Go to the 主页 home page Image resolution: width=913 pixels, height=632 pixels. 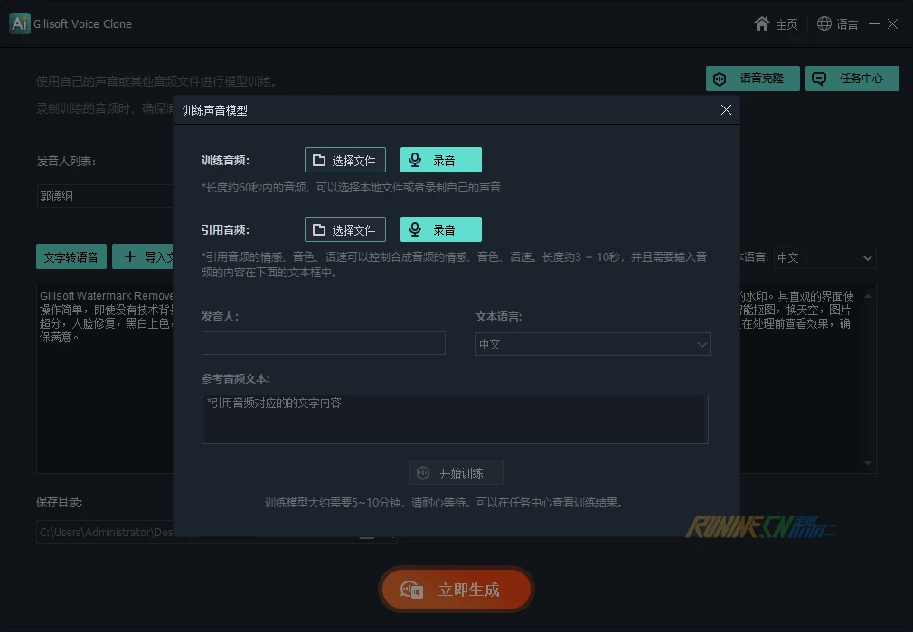[776, 24]
